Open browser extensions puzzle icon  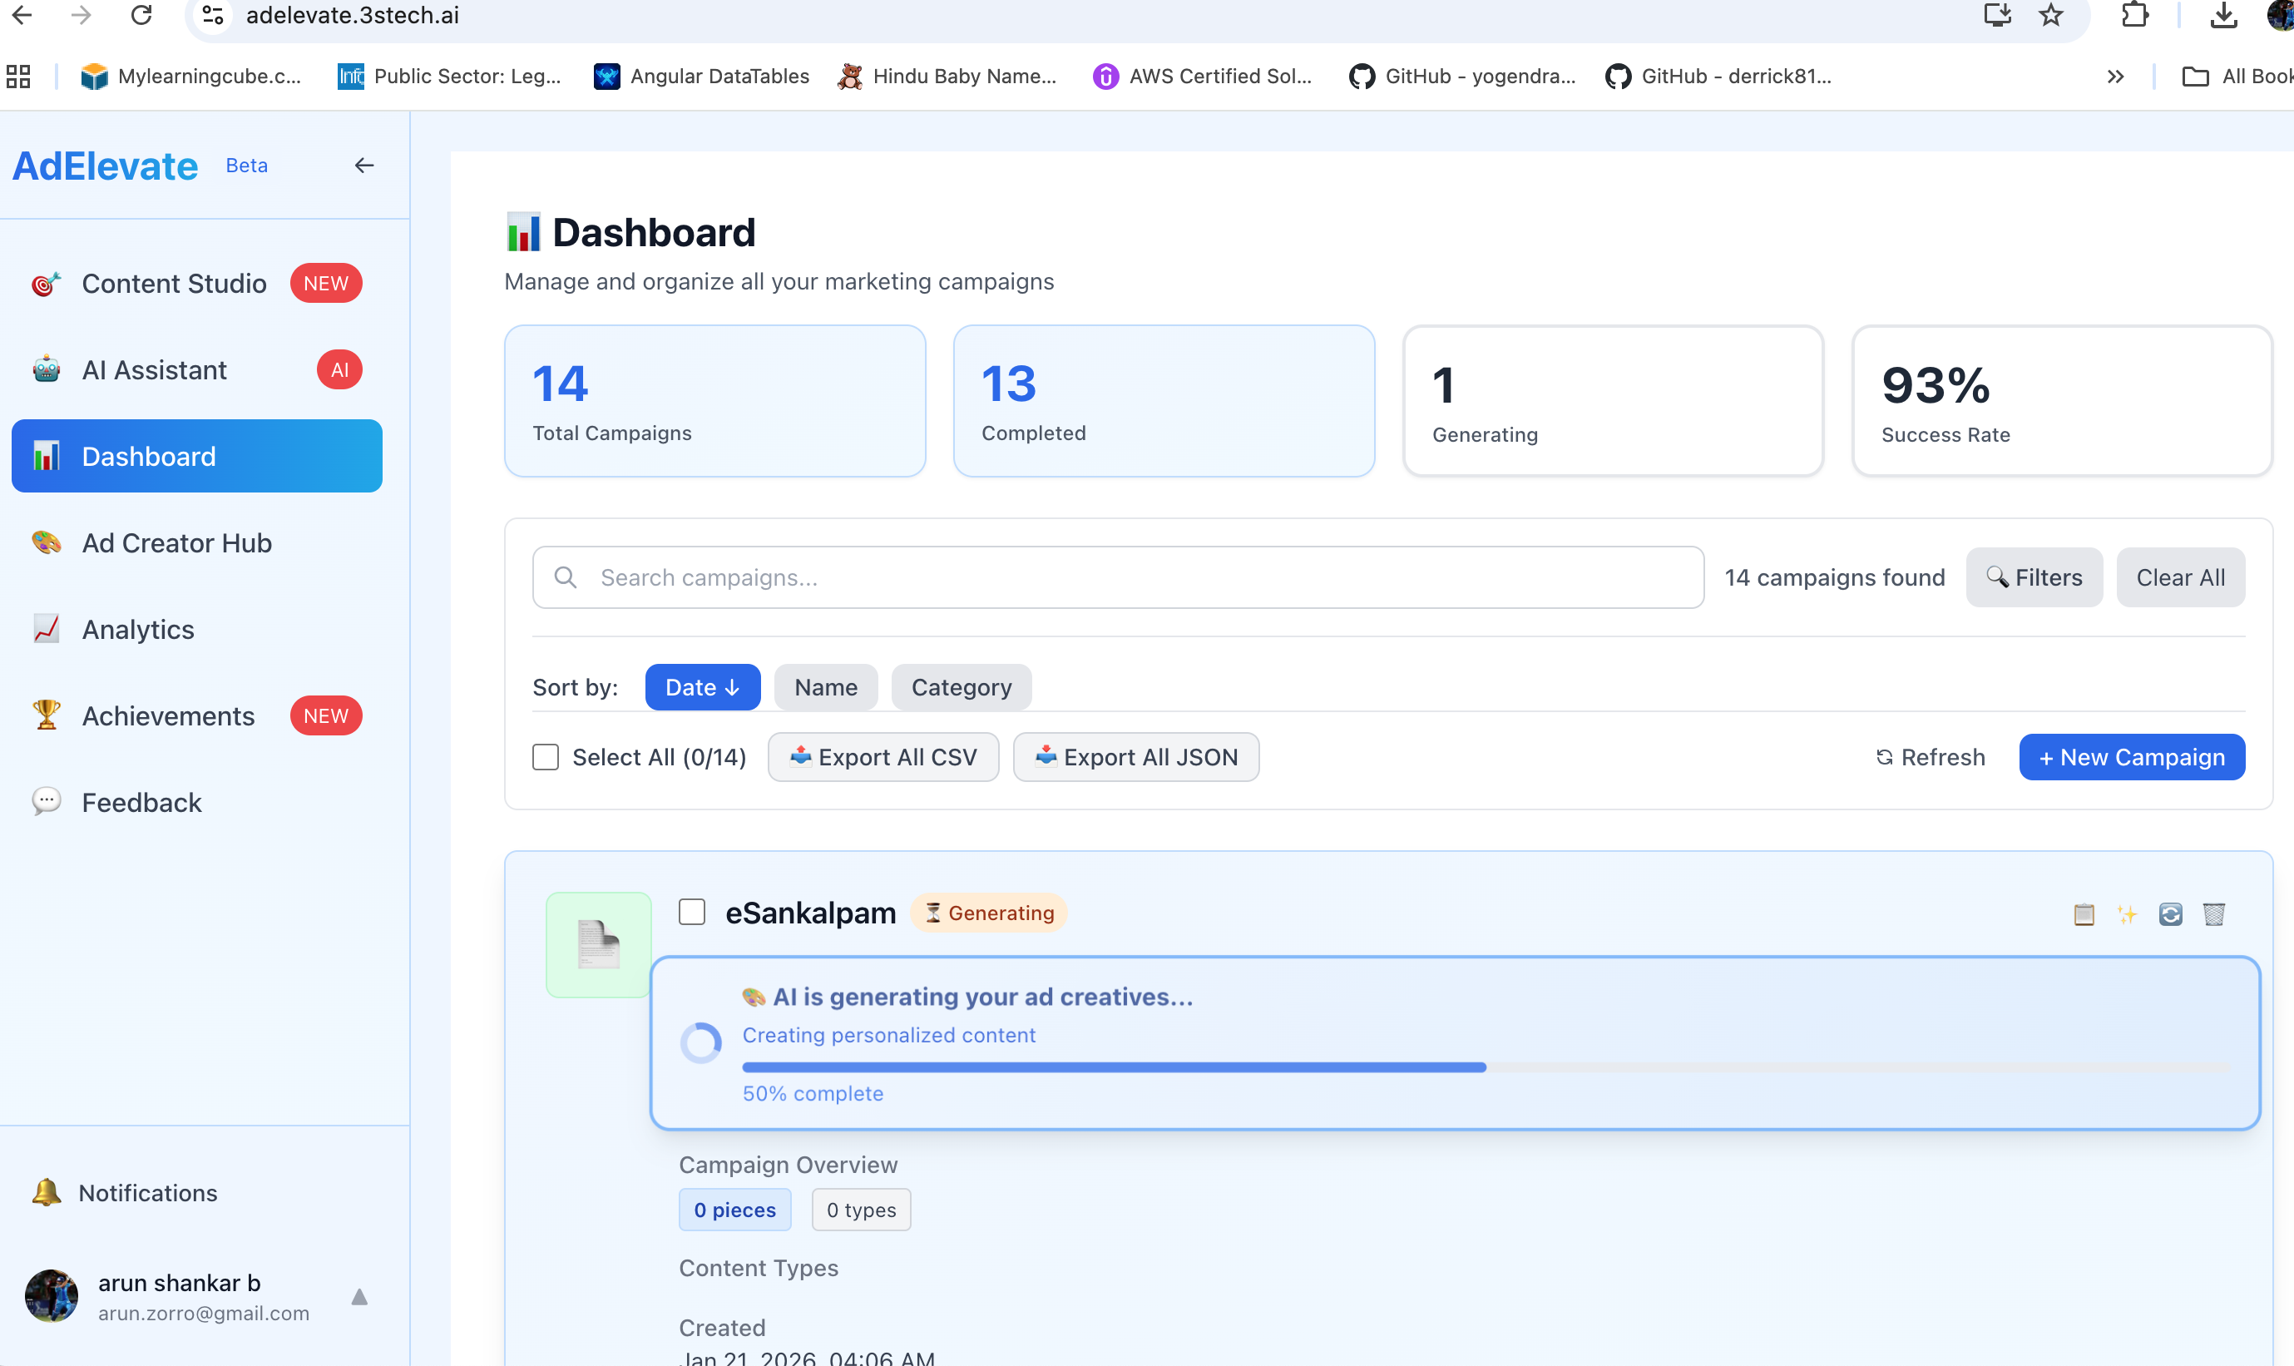pyautogui.click(x=2135, y=16)
